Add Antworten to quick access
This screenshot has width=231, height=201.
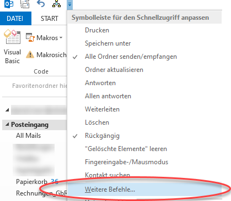[x=145, y=83]
